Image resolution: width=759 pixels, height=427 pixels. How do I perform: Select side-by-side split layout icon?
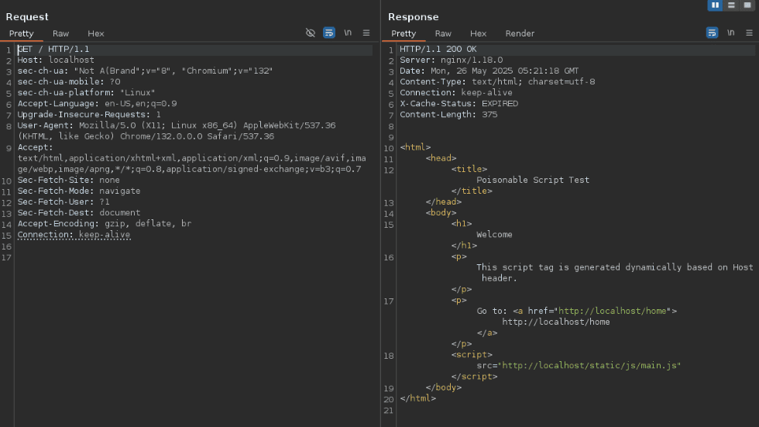click(716, 5)
